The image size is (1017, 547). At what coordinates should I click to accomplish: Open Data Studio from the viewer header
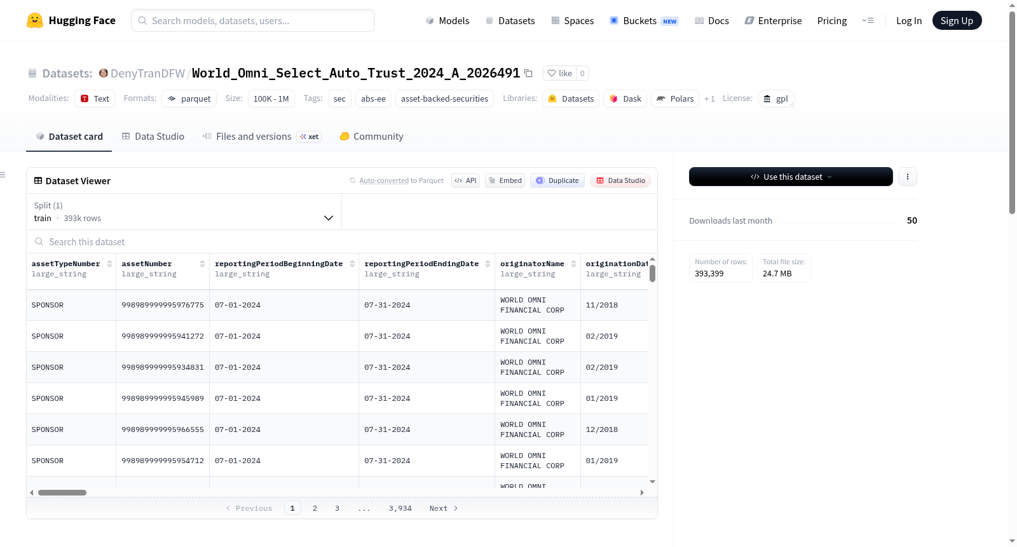click(x=620, y=180)
